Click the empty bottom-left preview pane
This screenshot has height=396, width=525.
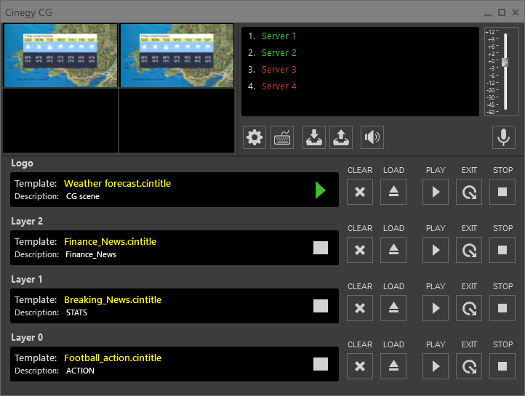pyautogui.click(x=60, y=121)
